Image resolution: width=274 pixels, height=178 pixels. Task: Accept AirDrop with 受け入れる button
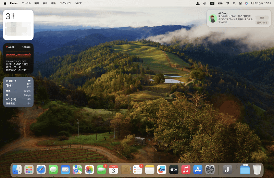[x=262, y=23]
